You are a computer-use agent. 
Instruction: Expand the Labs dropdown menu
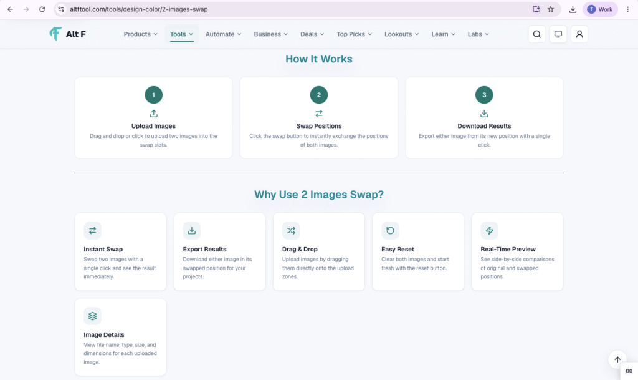pos(478,34)
